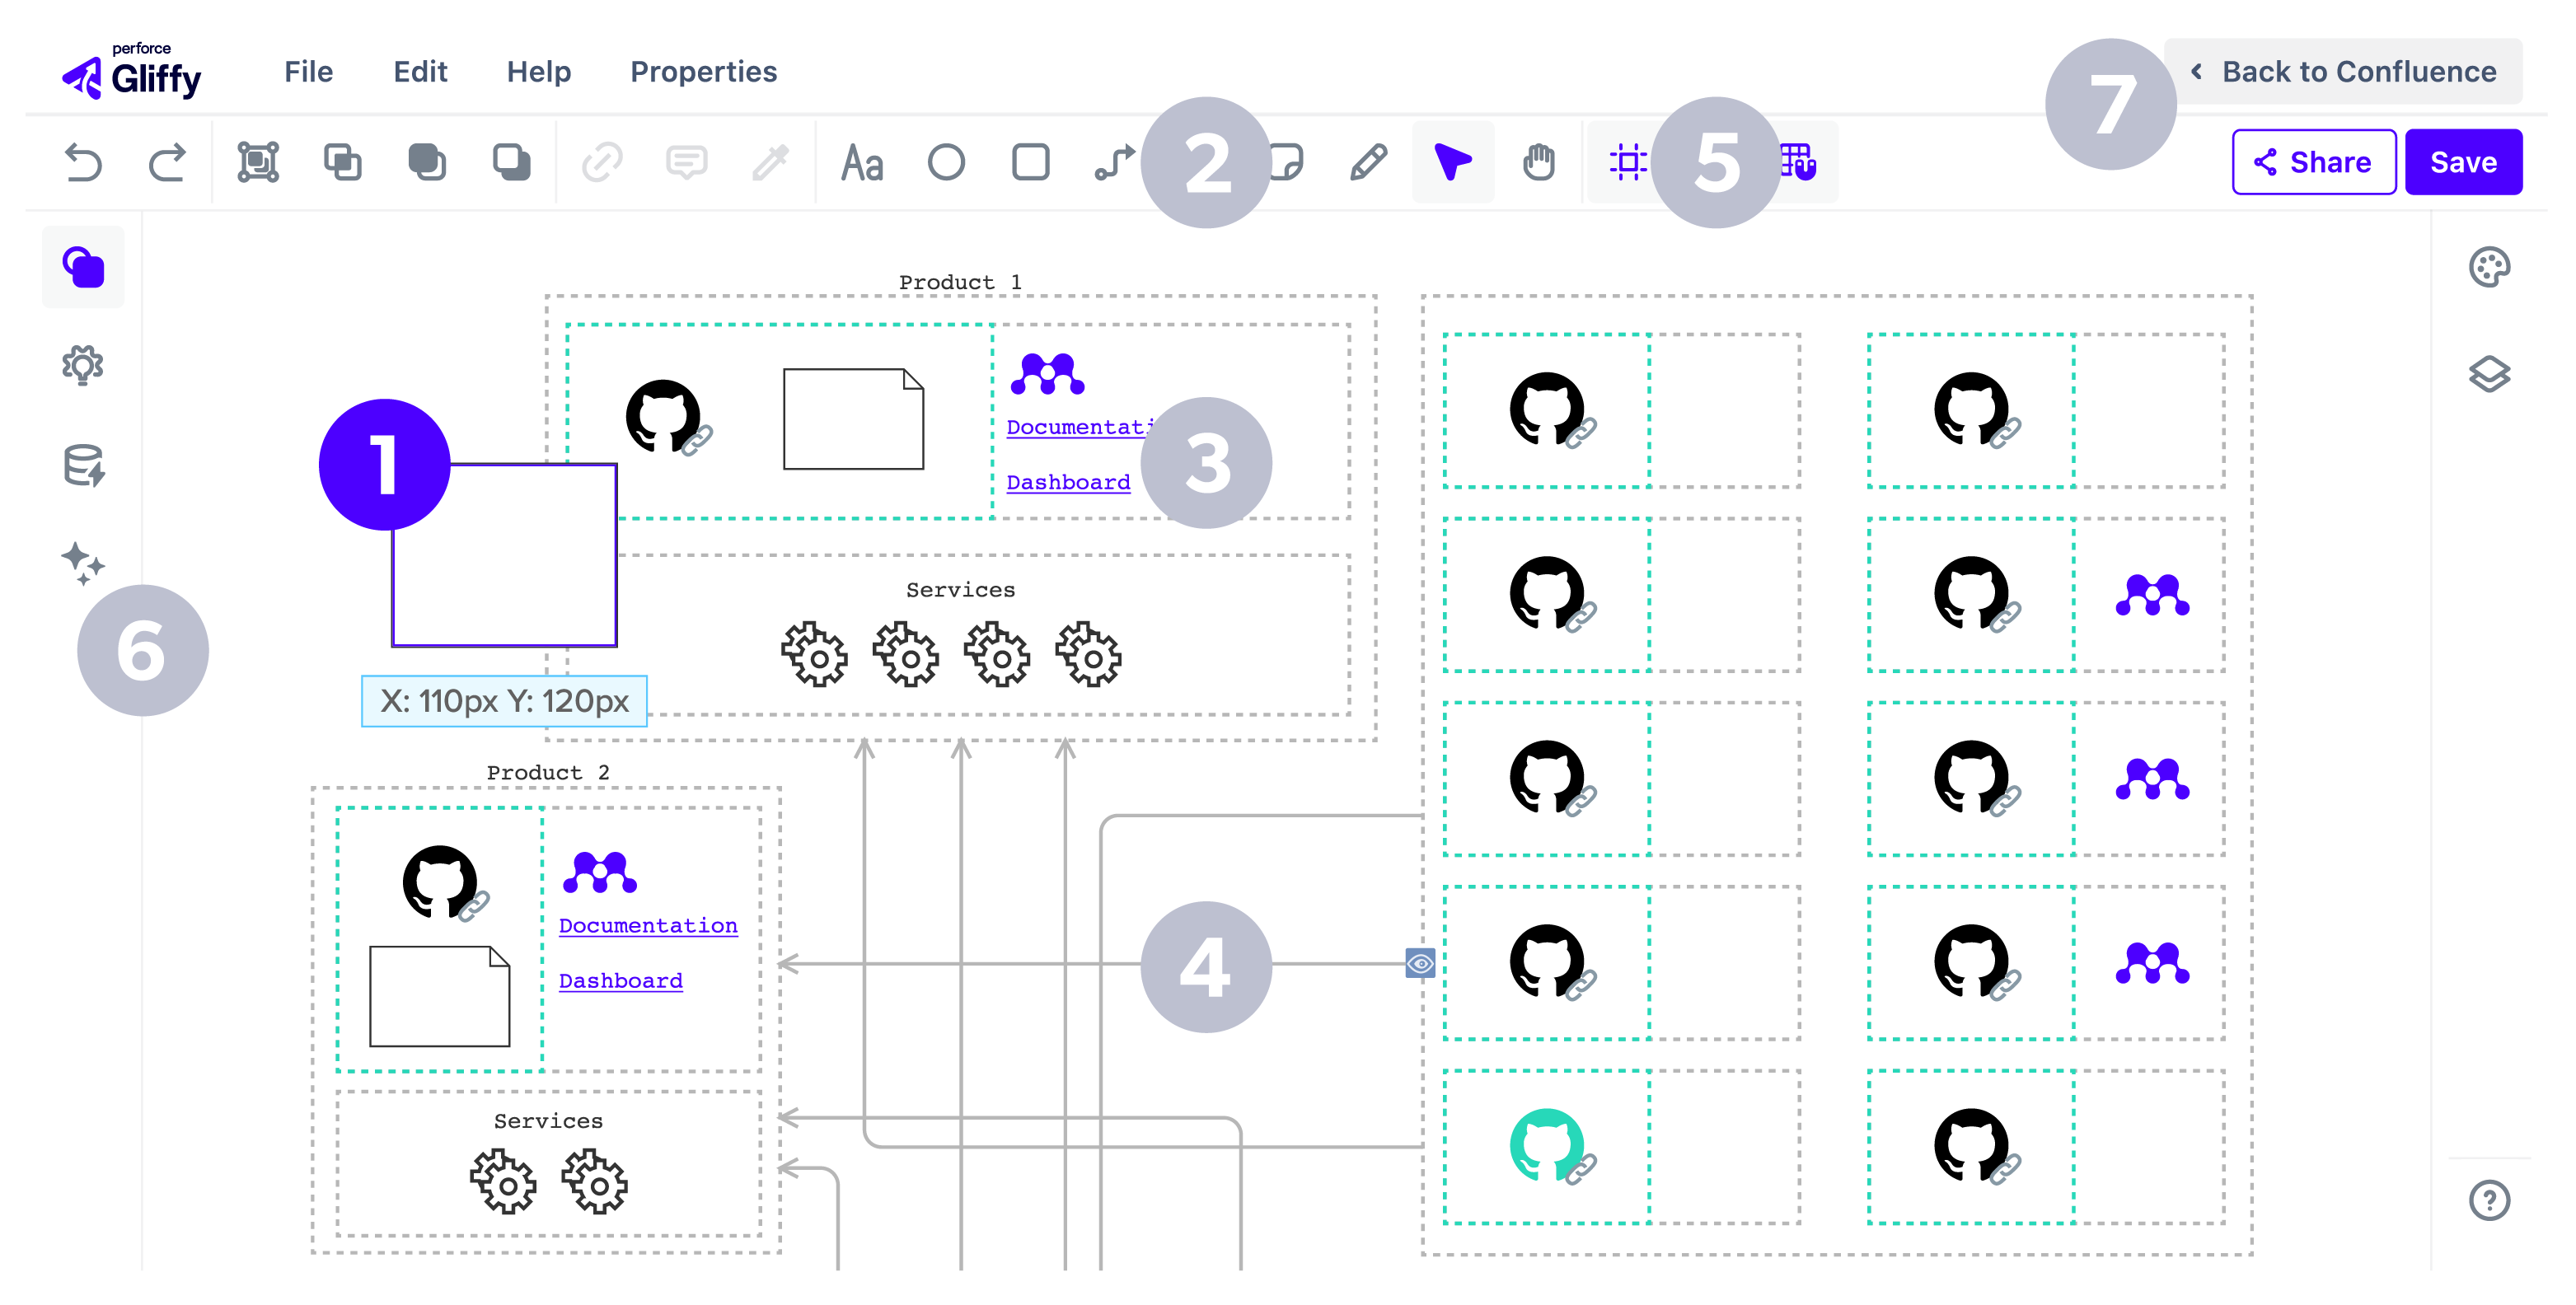Image resolution: width=2576 pixels, height=1305 pixels.
Task: Activate the Pan hand tool
Action: pyautogui.click(x=1539, y=162)
